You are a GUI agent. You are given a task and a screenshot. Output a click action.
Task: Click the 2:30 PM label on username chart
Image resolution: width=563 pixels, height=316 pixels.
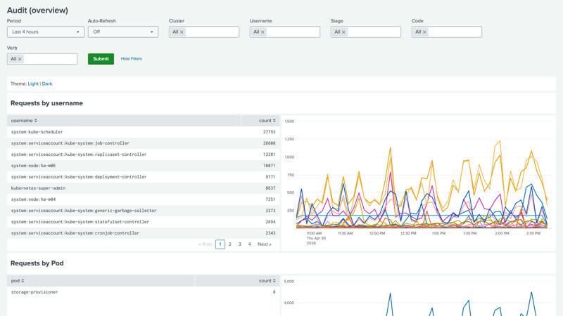tap(533, 233)
